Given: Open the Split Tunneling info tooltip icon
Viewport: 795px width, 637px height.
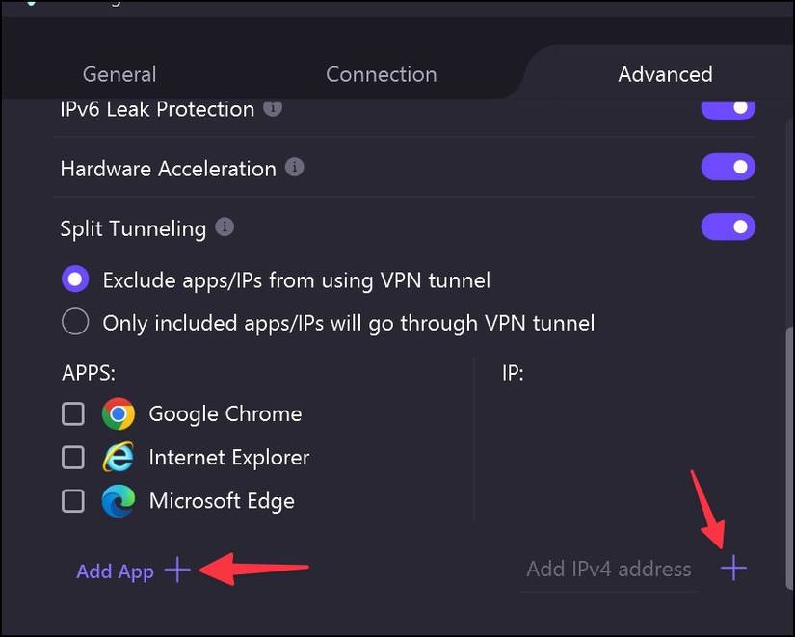Looking at the screenshot, I should [x=224, y=227].
